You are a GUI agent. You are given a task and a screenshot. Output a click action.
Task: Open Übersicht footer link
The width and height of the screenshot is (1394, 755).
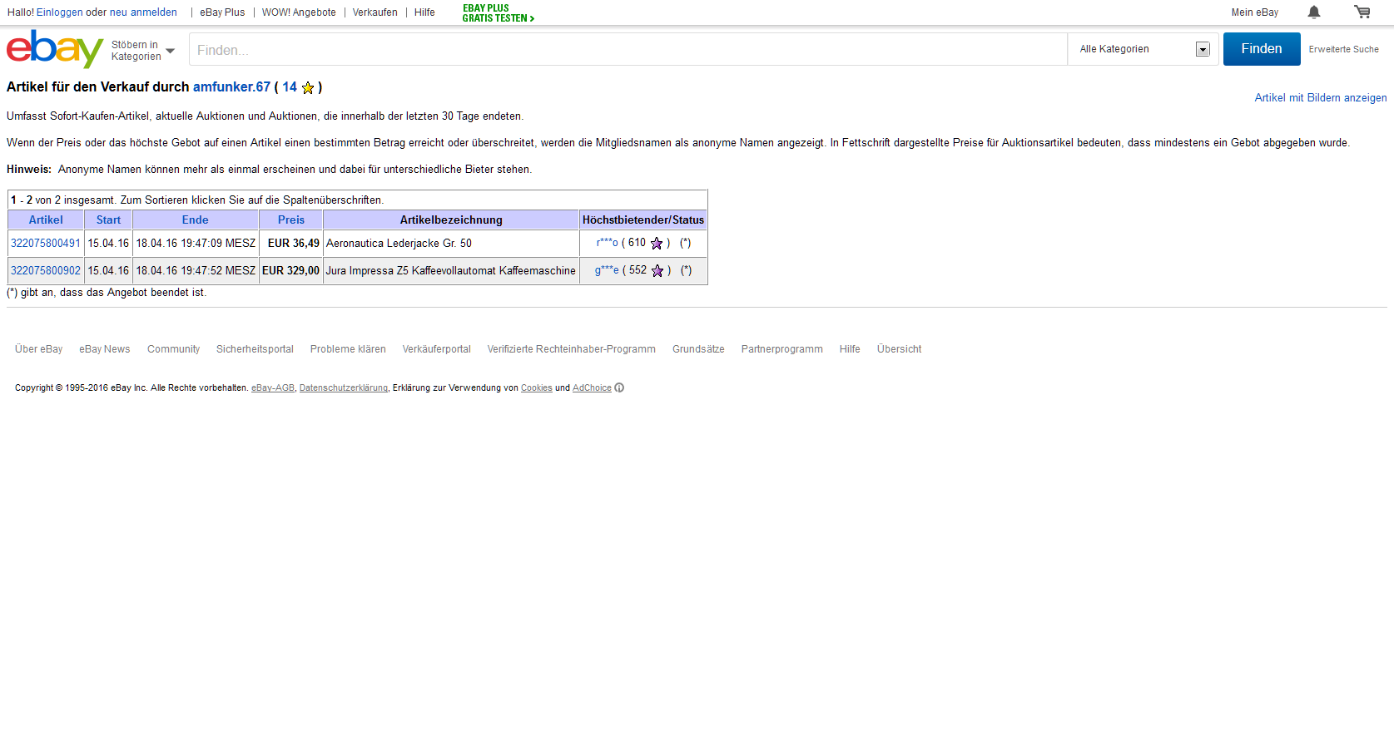899,349
